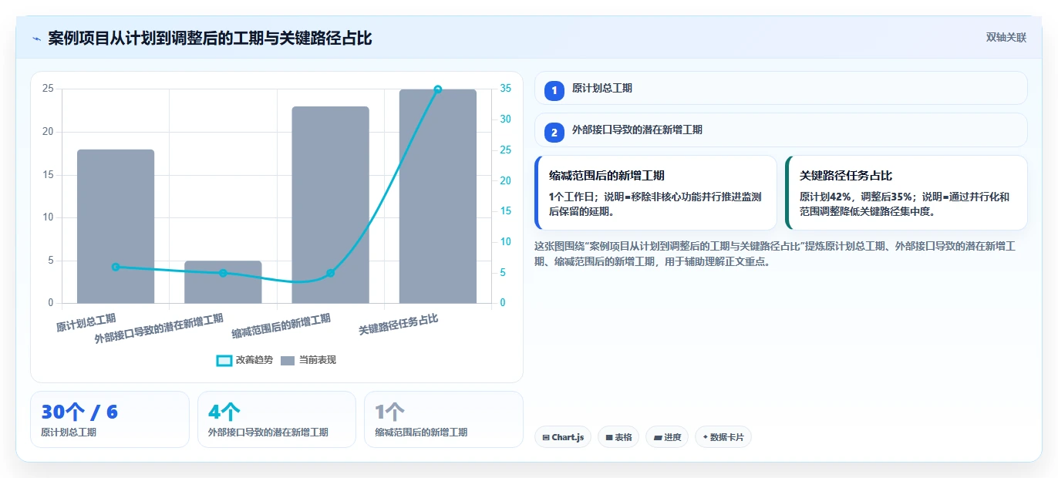Click the 1个 stat card

point(443,419)
